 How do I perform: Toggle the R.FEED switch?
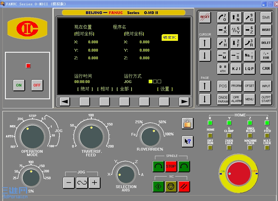click(x=267, y=136)
